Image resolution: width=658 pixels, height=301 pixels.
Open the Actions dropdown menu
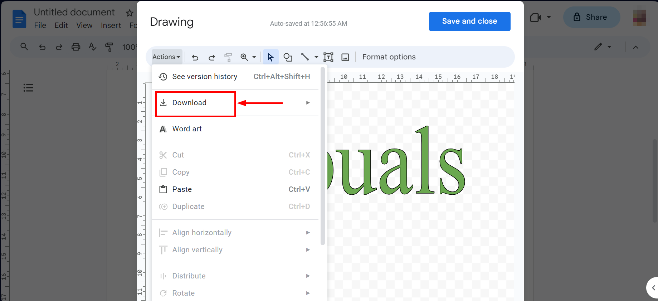point(167,57)
